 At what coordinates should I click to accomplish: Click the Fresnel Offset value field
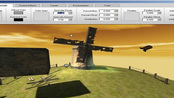pyautogui.click(x=107, y=15)
